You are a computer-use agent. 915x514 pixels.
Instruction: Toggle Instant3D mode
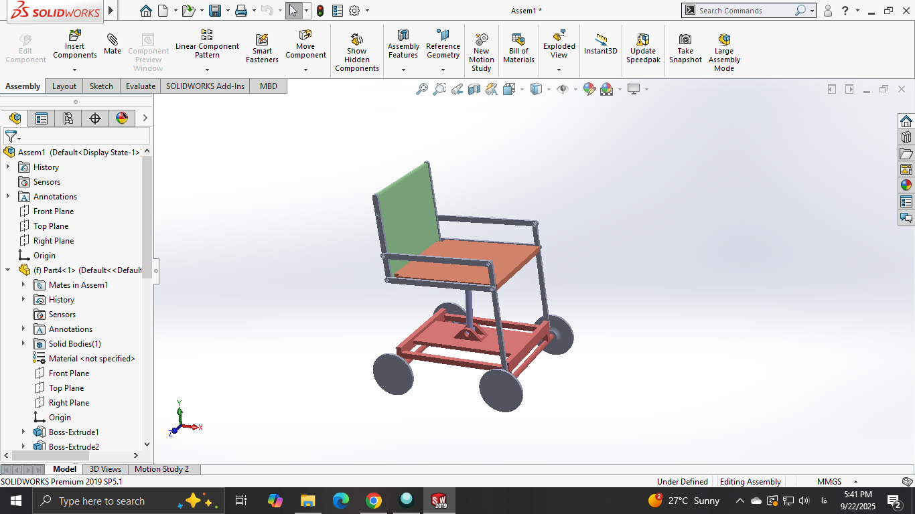(x=601, y=44)
